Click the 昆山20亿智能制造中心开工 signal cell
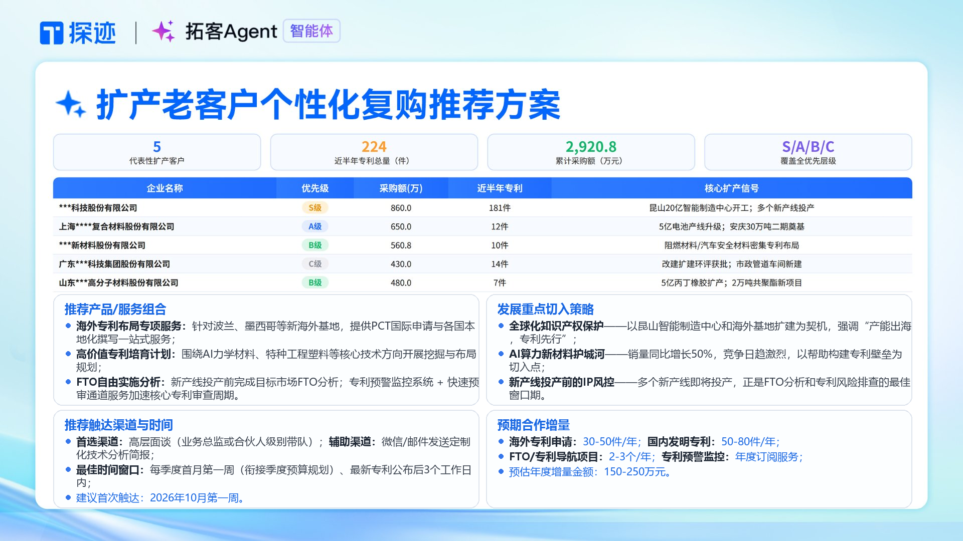Image resolution: width=963 pixels, height=541 pixels. pos(731,208)
